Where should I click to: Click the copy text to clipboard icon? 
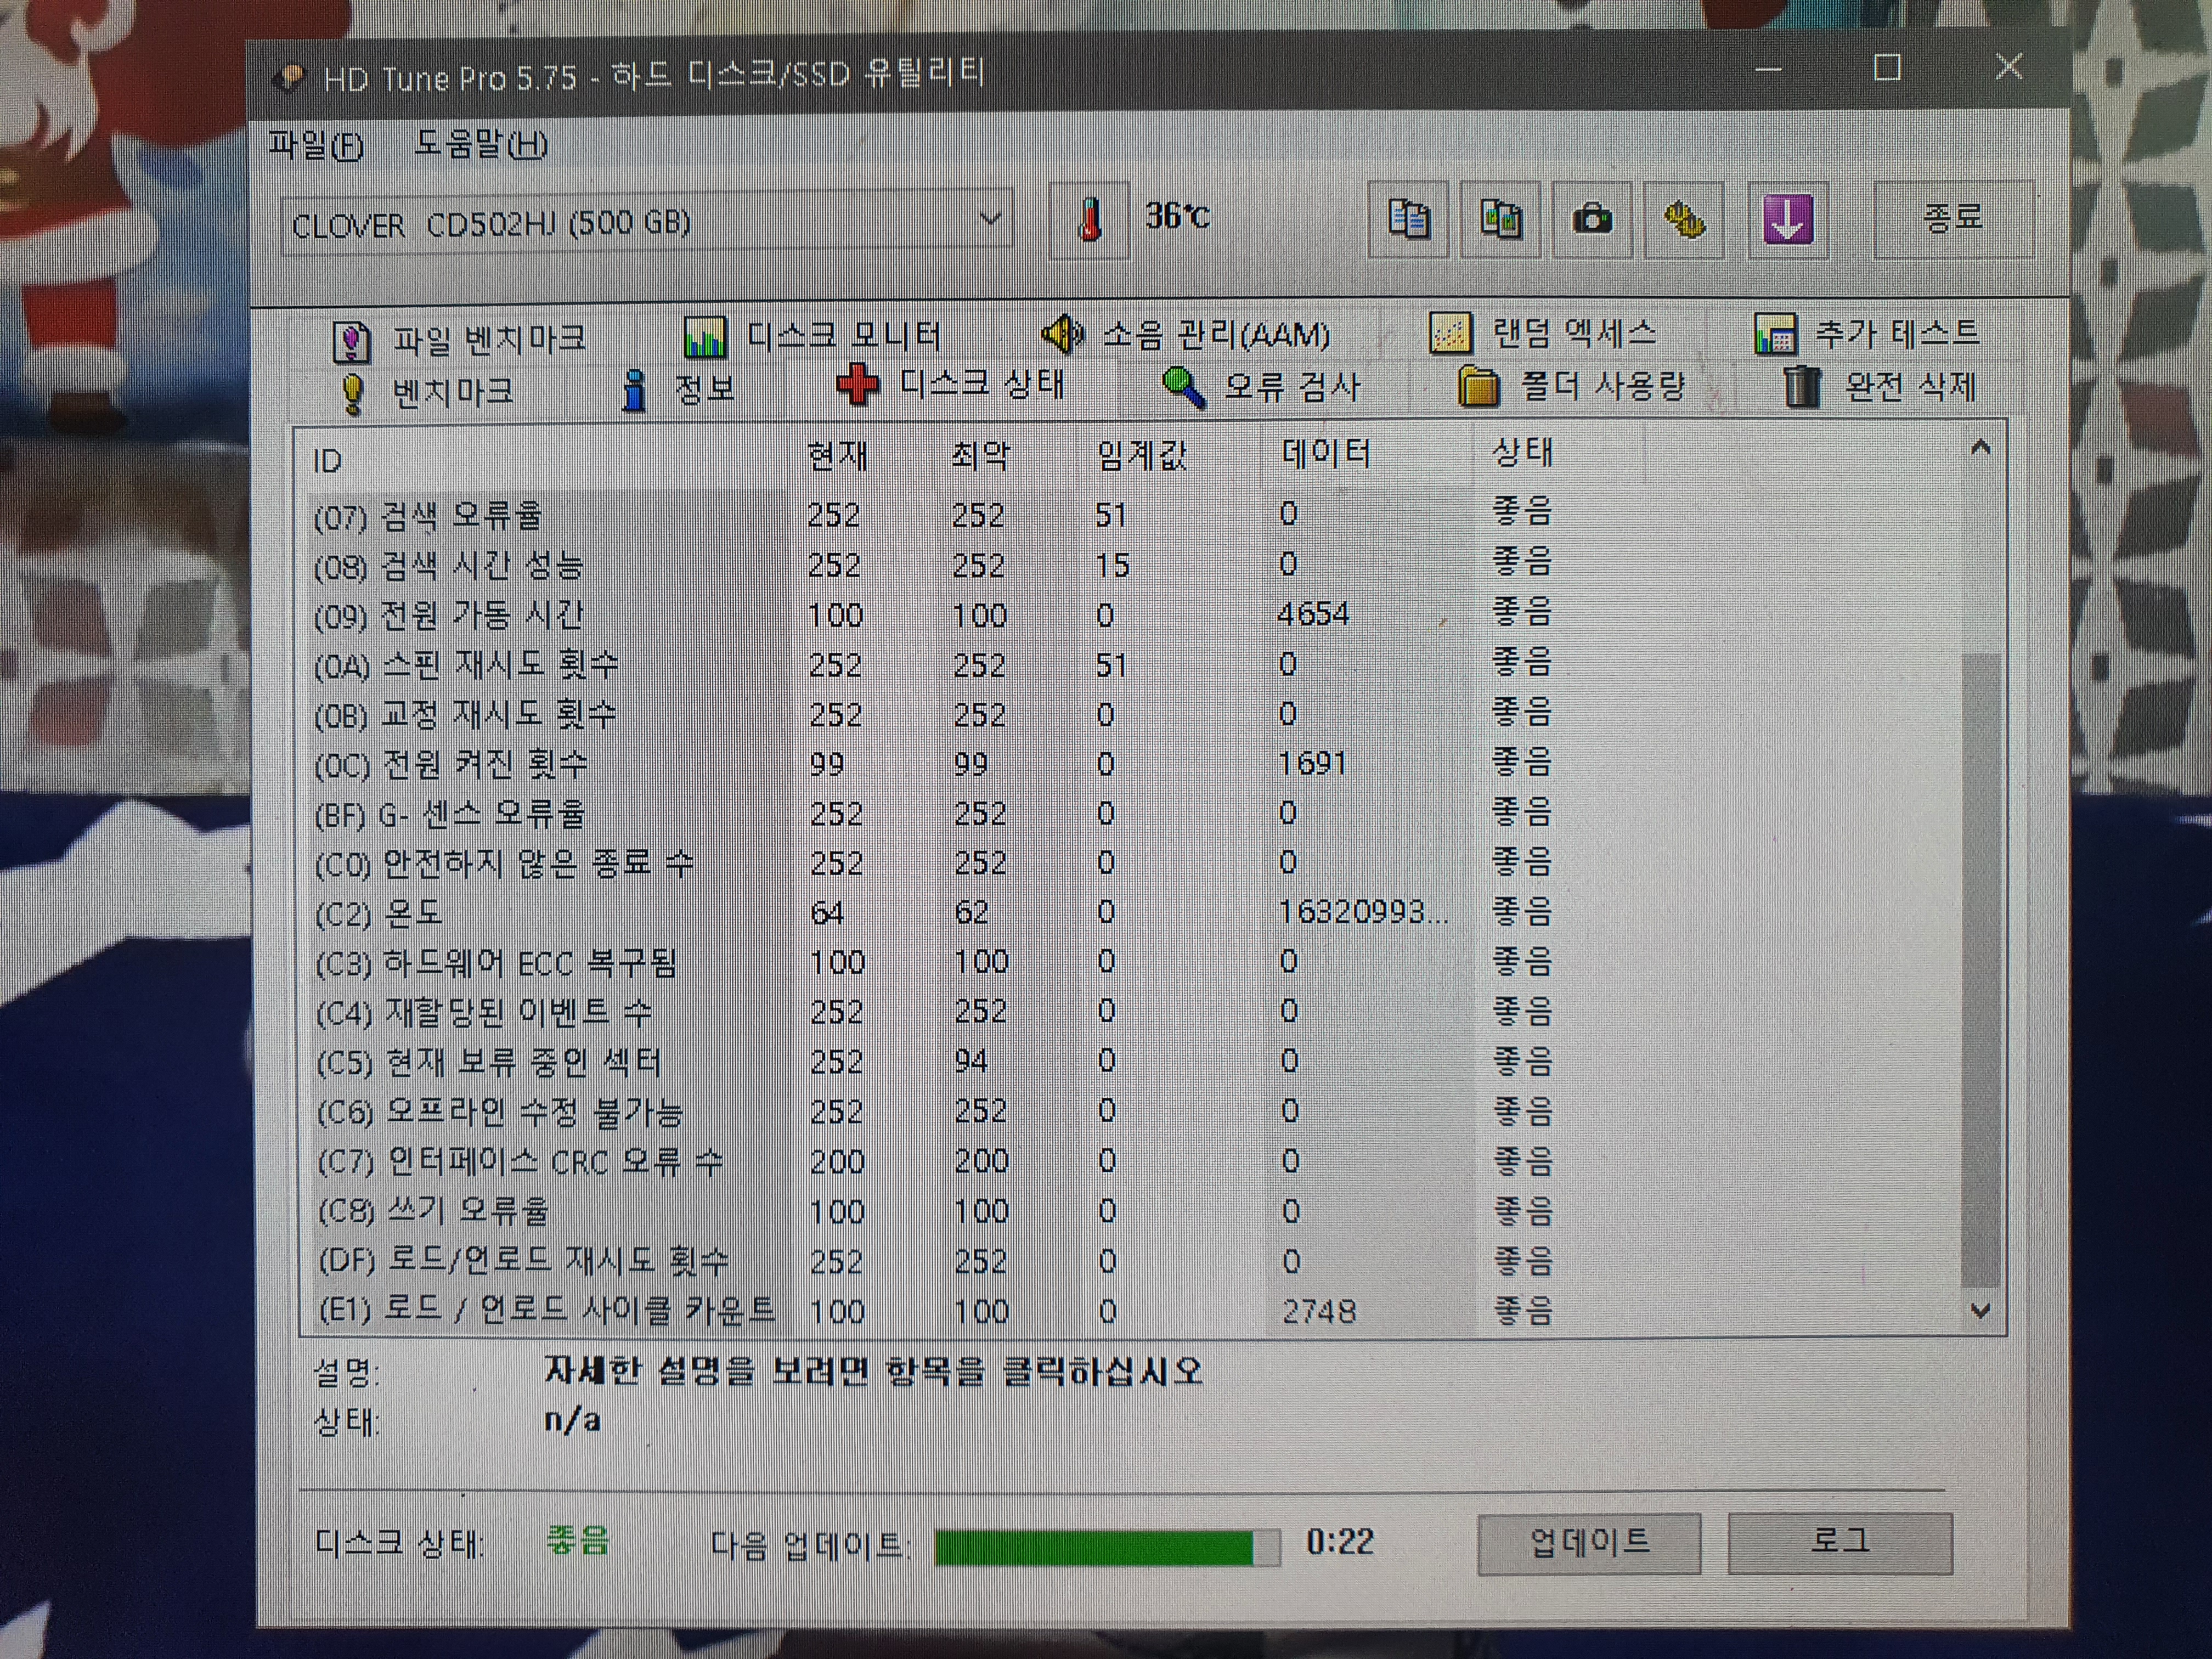[x=1408, y=219]
